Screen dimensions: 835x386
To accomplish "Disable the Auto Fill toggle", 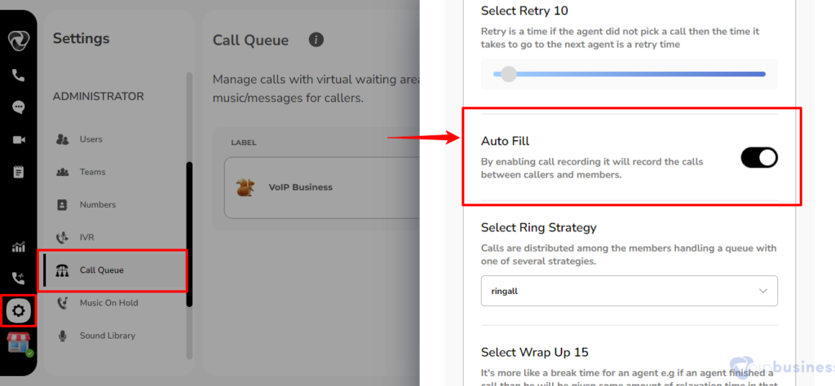I will point(759,158).
